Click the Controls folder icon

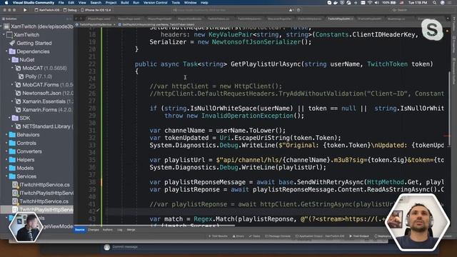[12, 143]
